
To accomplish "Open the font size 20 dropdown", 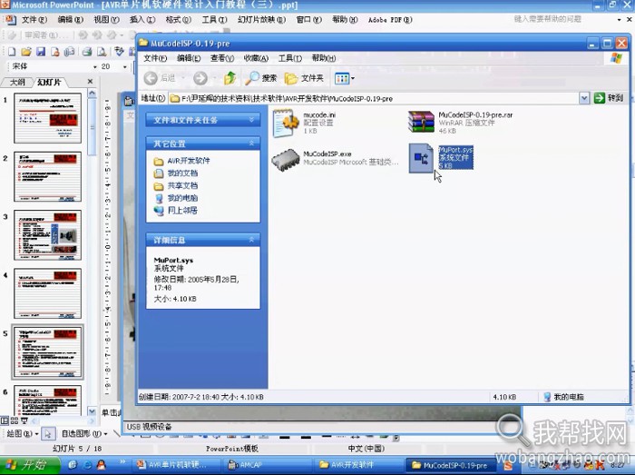I will pos(125,67).
